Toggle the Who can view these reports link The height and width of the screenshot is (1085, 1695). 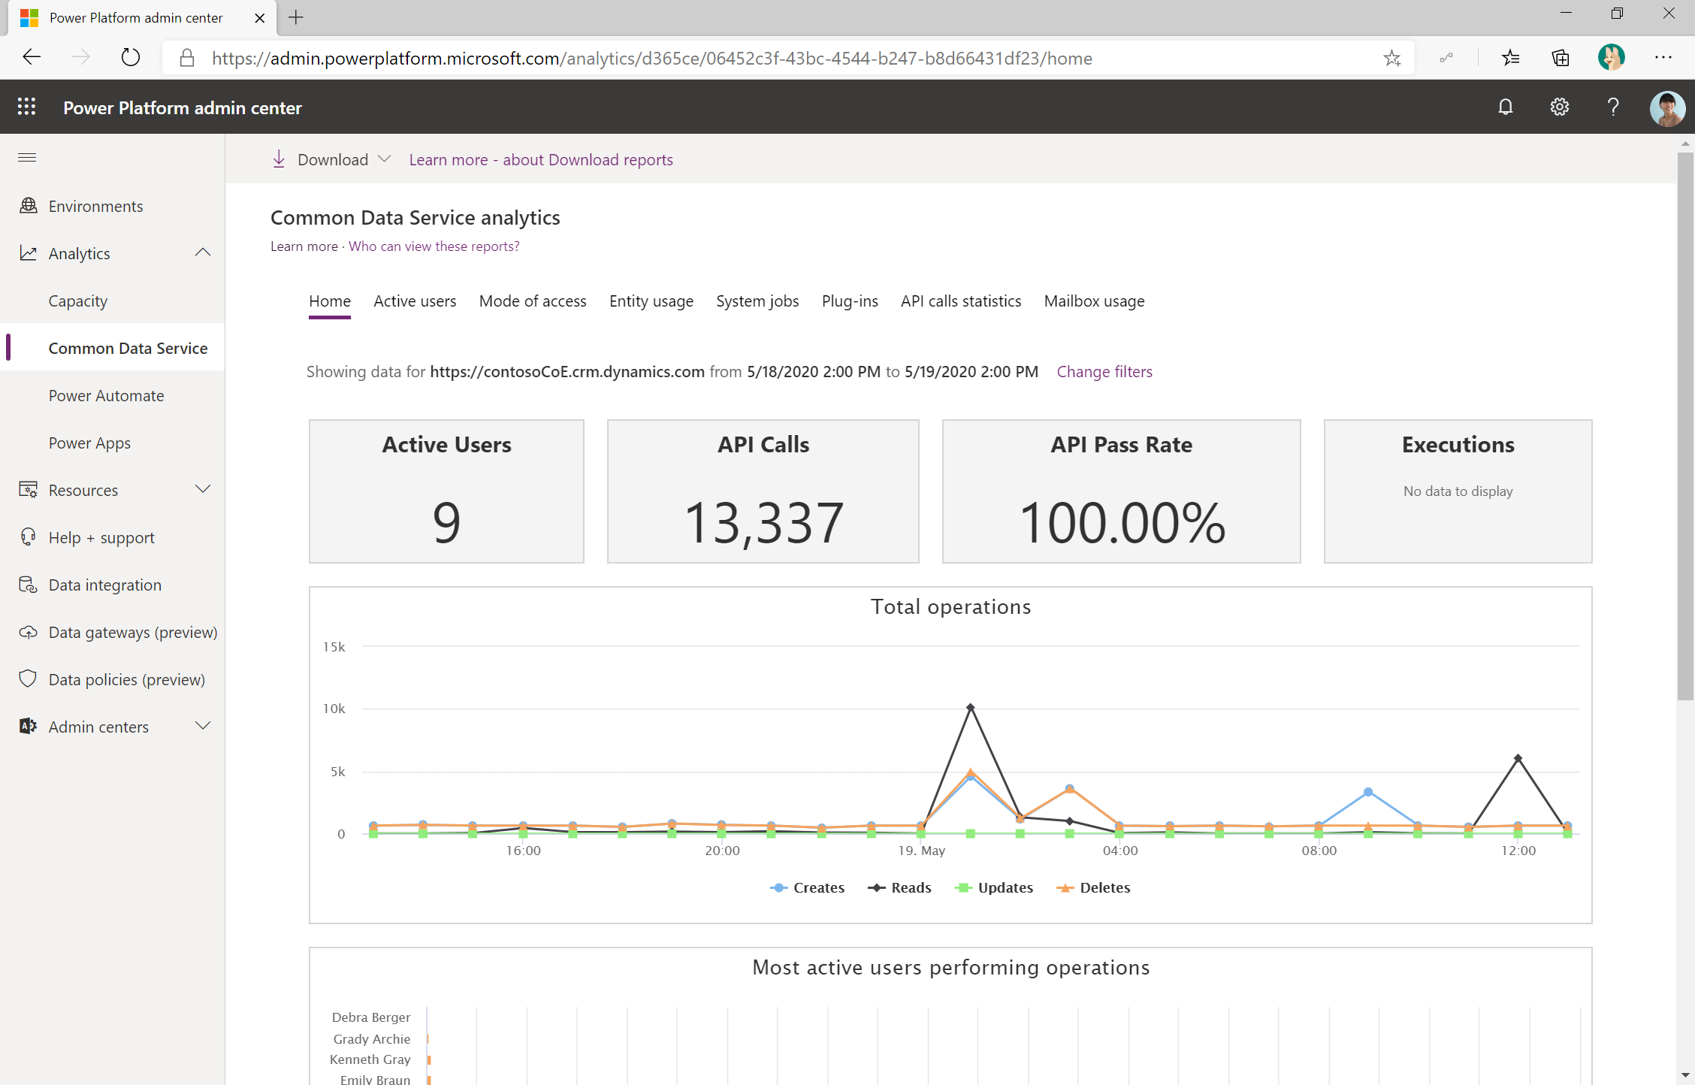[x=435, y=245]
